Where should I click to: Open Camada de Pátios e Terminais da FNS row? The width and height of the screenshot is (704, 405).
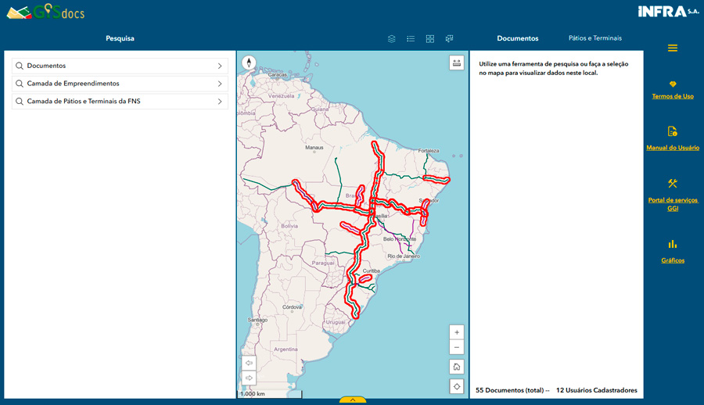click(120, 102)
